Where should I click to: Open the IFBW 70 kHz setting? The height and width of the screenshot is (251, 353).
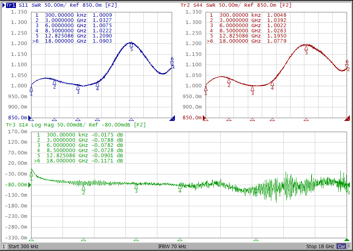point(172,247)
